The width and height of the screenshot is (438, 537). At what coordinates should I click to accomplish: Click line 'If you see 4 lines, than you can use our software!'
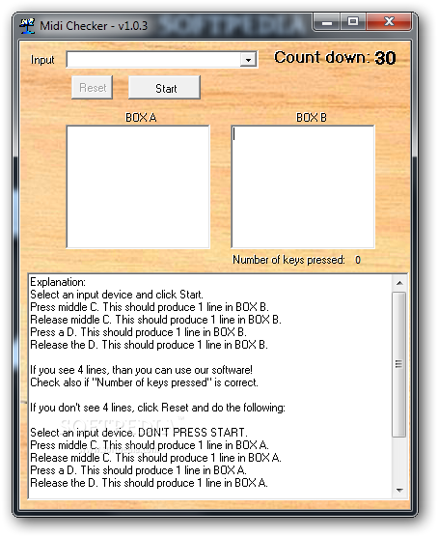click(x=141, y=370)
